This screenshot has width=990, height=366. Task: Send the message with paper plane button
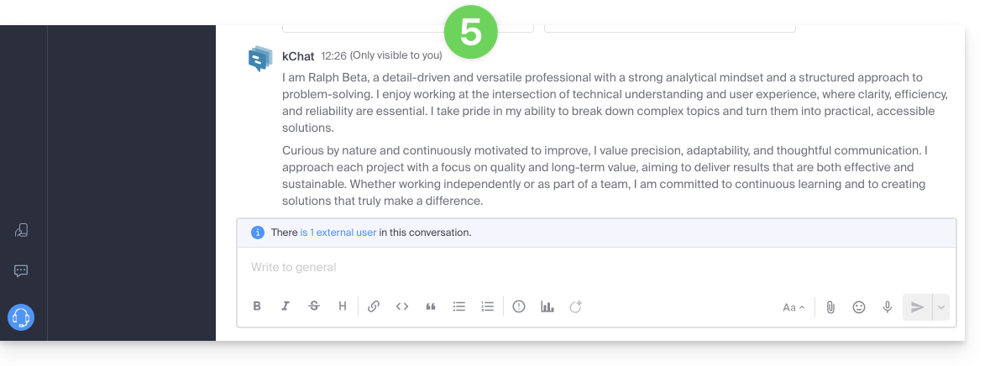[x=917, y=307]
